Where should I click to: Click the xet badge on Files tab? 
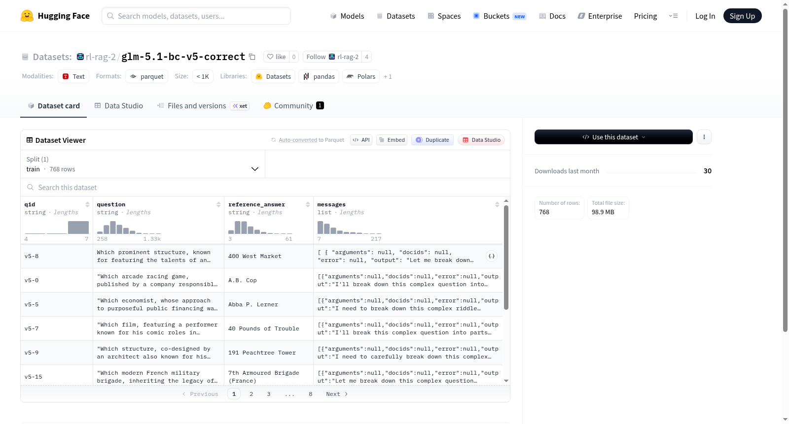click(240, 106)
